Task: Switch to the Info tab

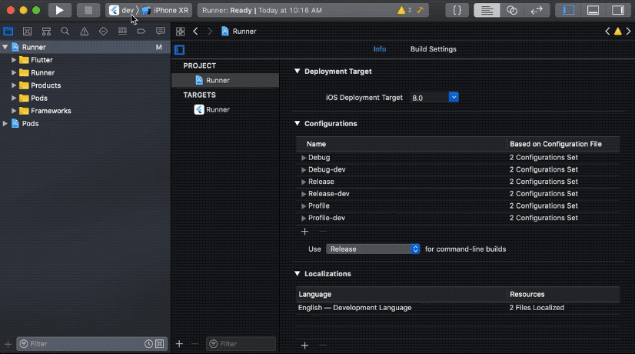Action: click(380, 49)
